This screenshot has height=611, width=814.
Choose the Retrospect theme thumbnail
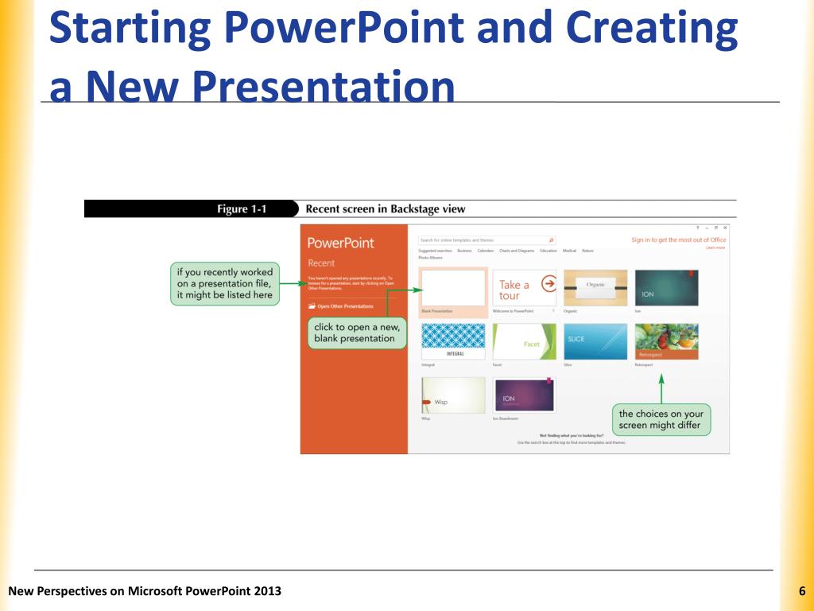click(x=667, y=341)
